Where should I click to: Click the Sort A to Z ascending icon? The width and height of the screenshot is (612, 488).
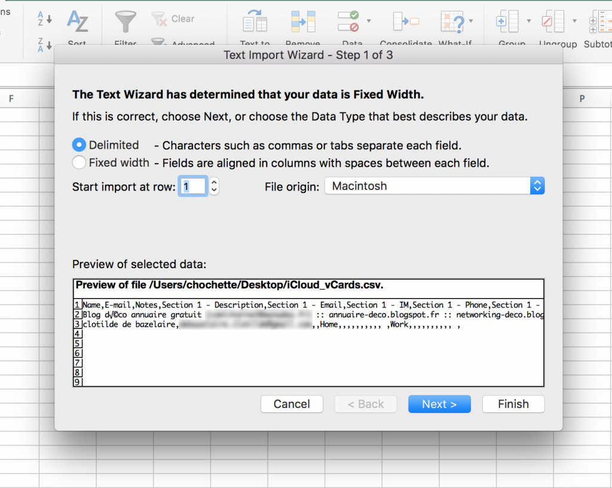(45, 18)
